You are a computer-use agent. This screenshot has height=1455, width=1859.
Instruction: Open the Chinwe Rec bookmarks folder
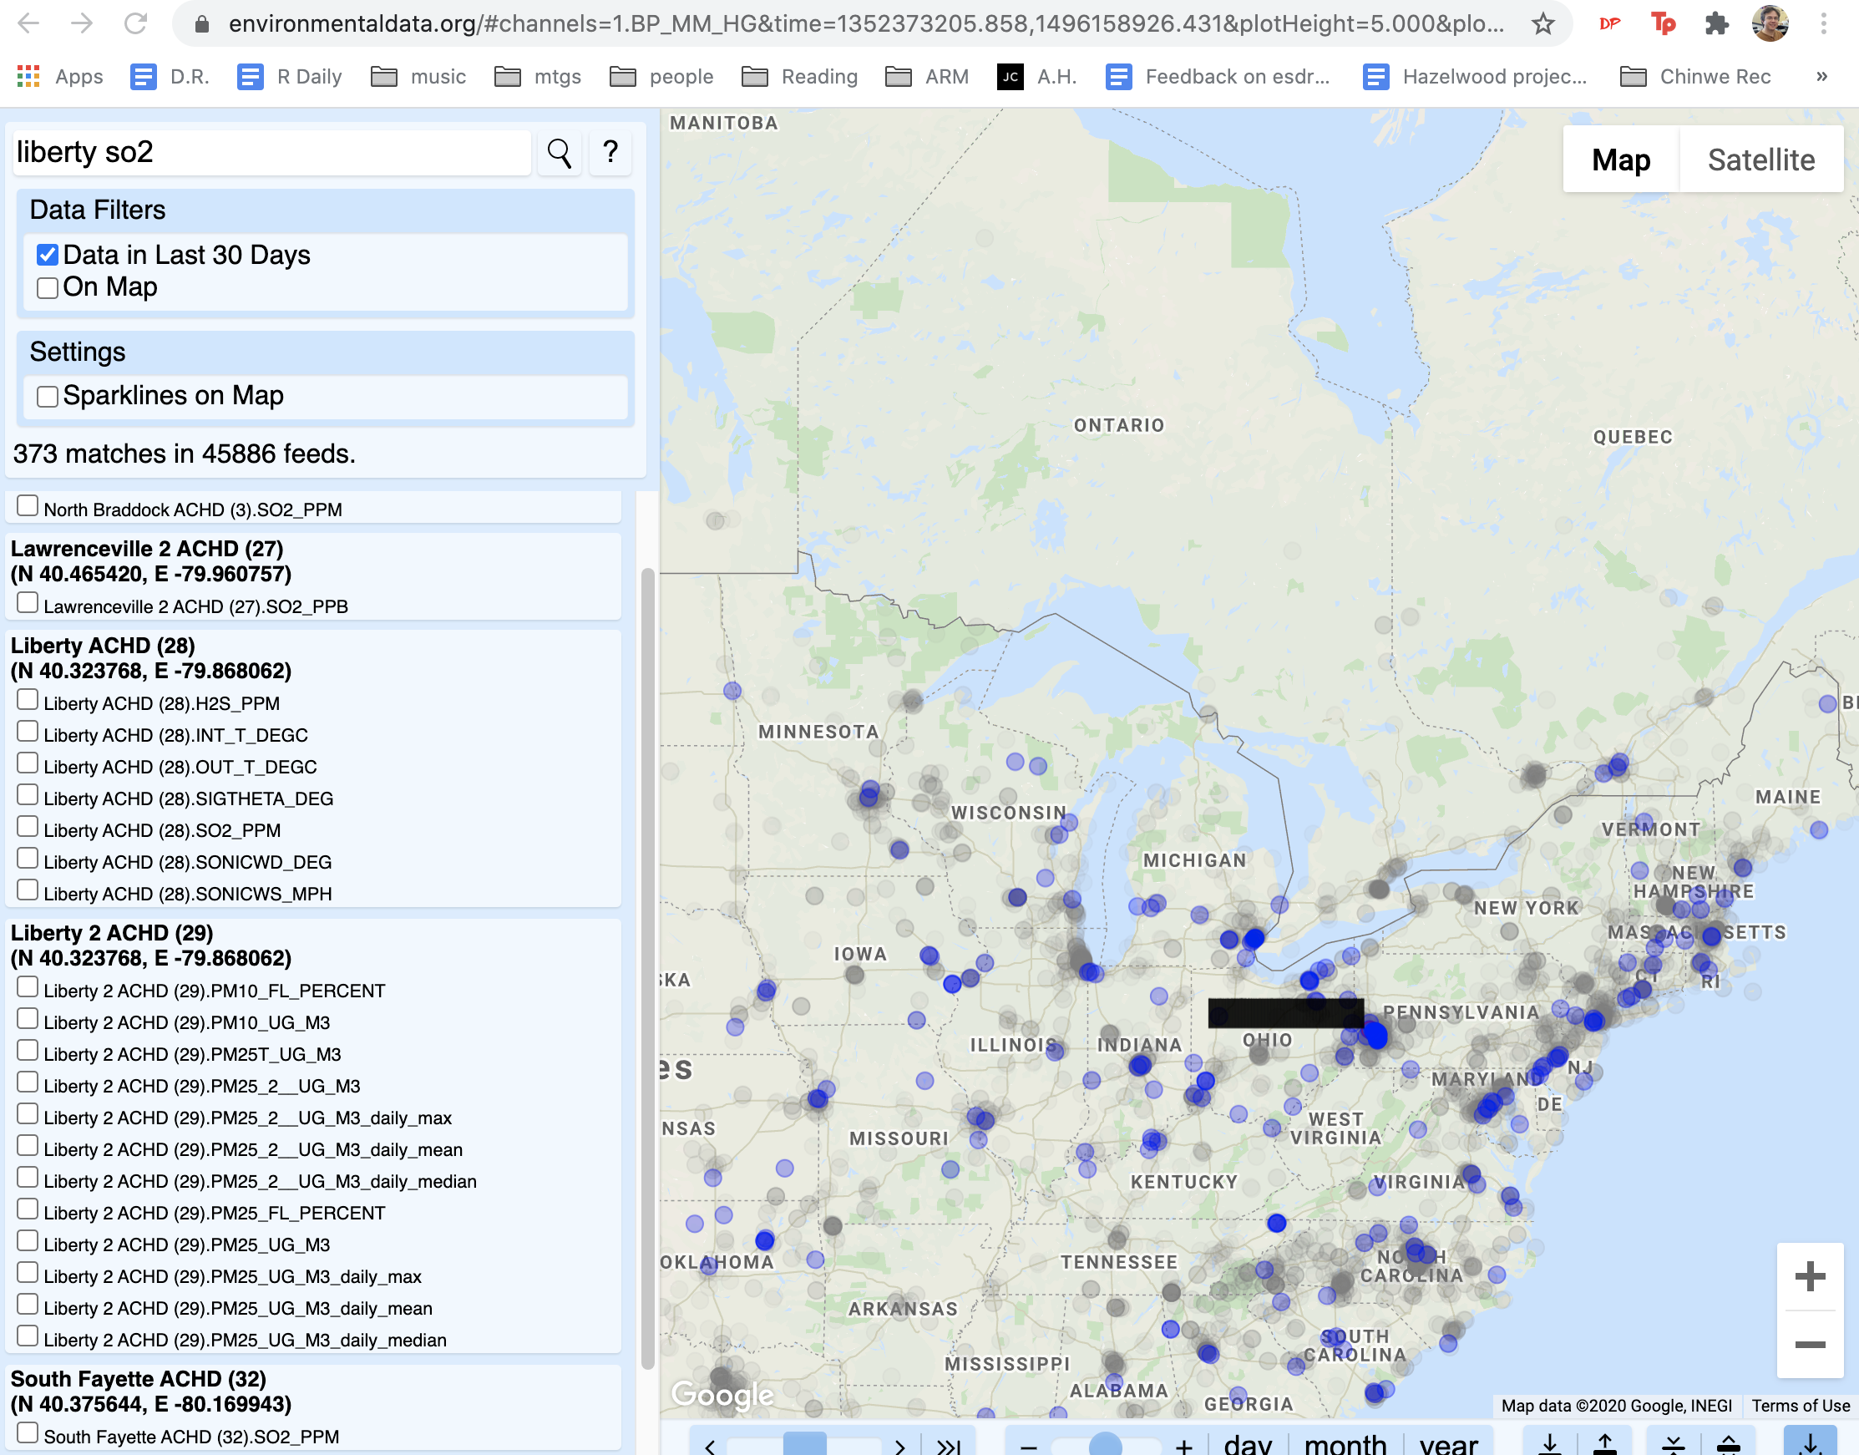point(1694,77)
